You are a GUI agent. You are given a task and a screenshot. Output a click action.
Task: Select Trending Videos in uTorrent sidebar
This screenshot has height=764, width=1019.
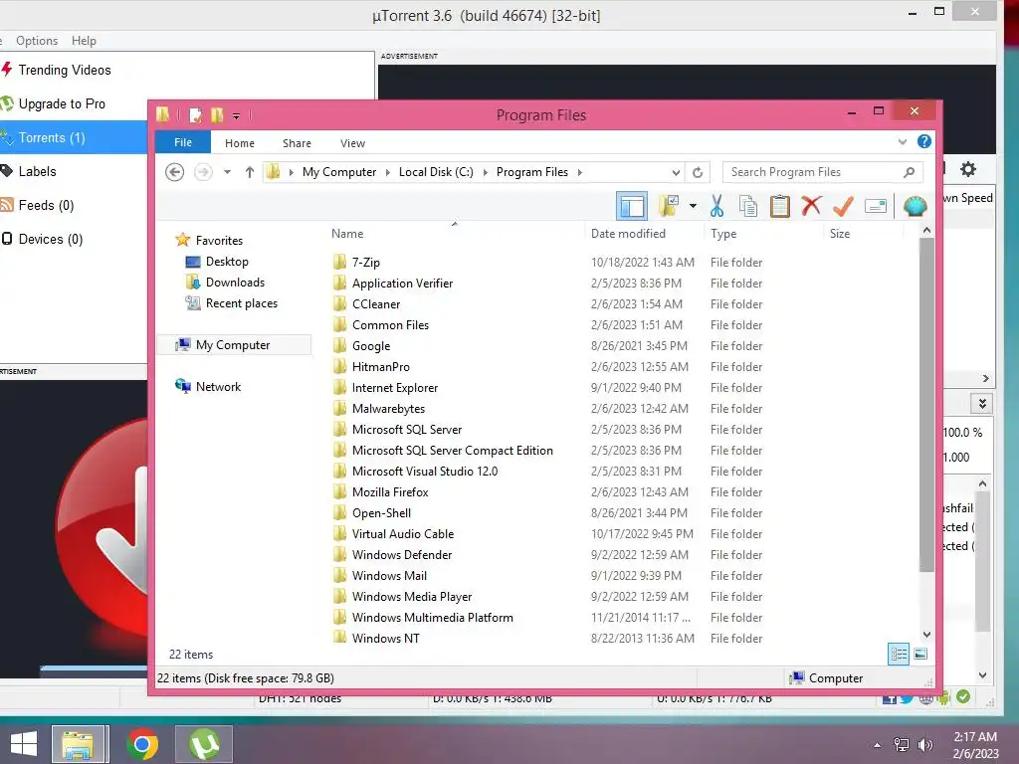point(65,70)
